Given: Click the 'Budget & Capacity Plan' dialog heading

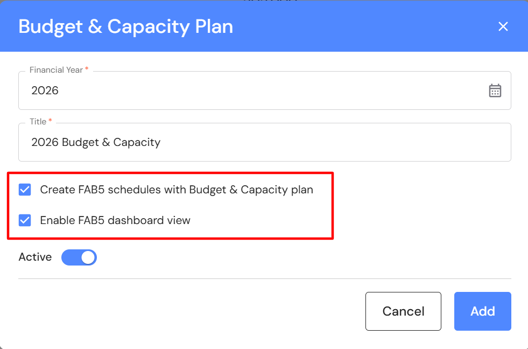Looking at the screenshot, I should (x=126, y=26).
